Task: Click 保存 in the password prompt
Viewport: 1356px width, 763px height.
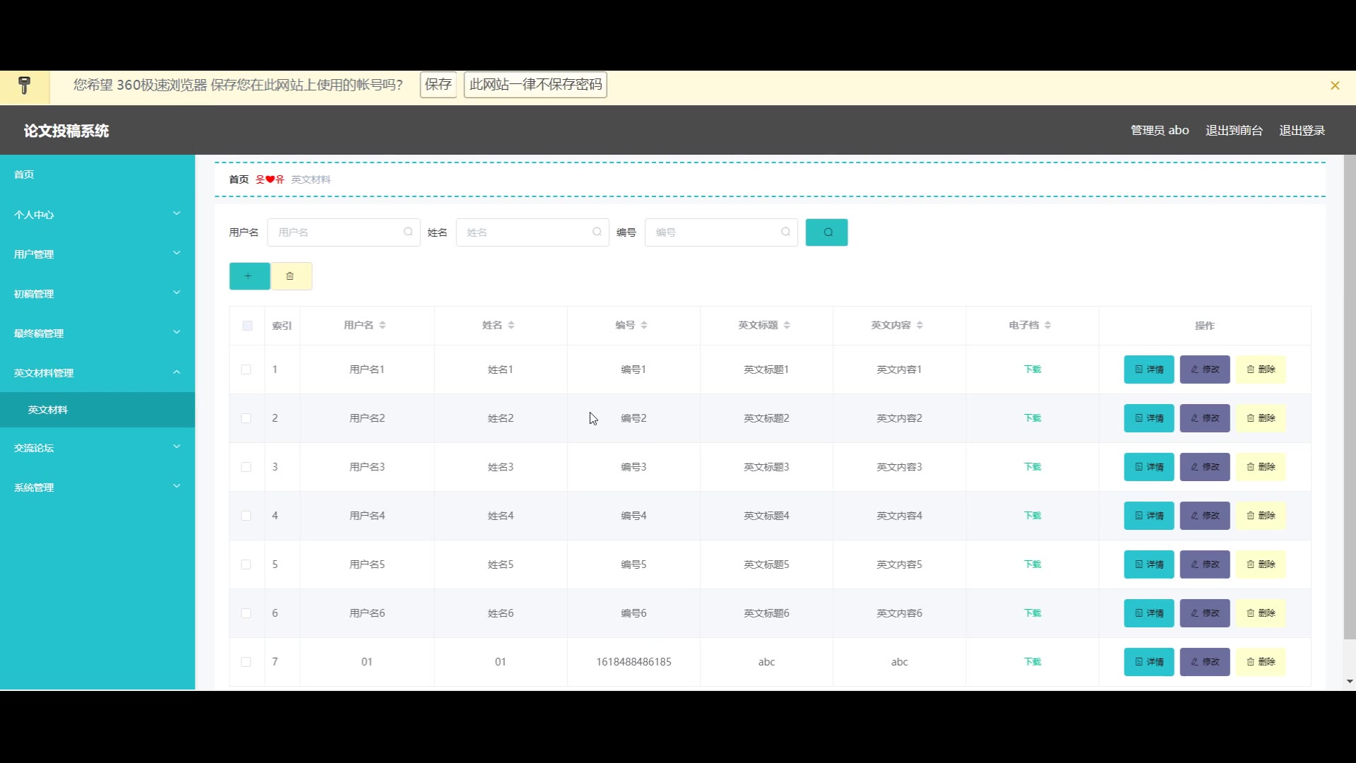Action: click(x=438, y=85)
